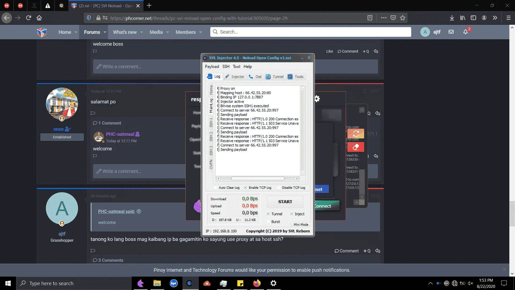Open inbox envelope icon
515x290 pixels.
click(451, 32)
